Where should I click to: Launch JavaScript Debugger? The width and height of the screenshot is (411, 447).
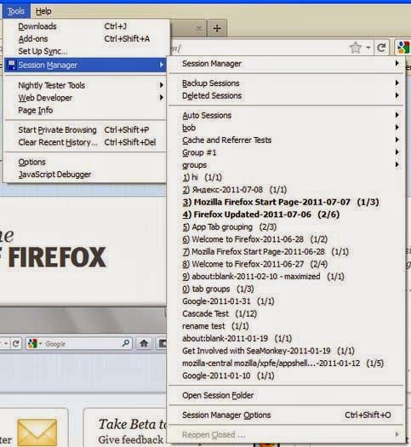[x=85, y=175]
